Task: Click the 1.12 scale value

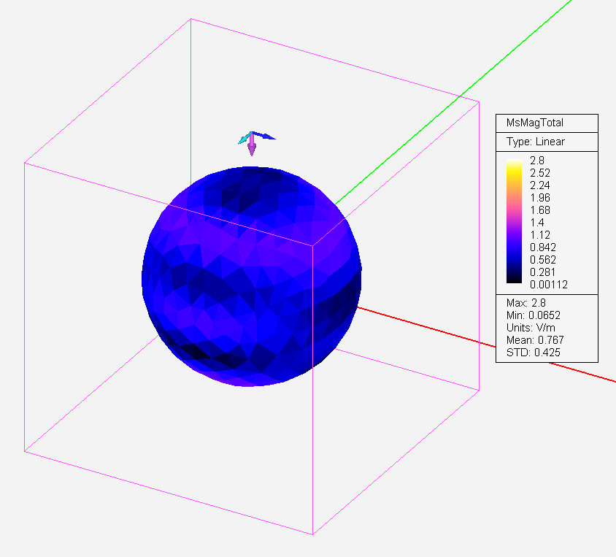Action: point(540,235)
